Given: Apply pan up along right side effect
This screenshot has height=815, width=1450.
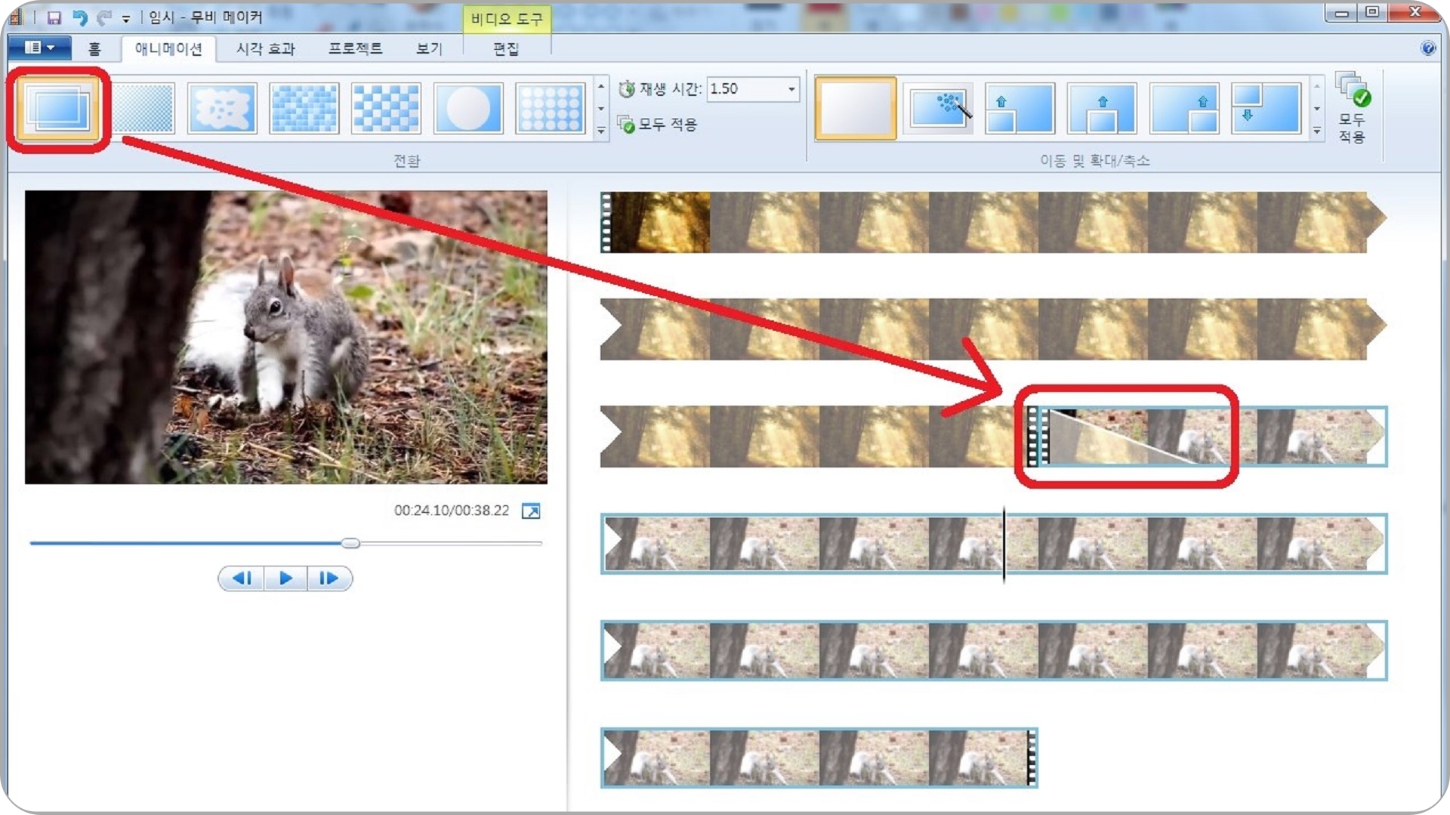Looking at the screenshot, I should point(1183,109).
